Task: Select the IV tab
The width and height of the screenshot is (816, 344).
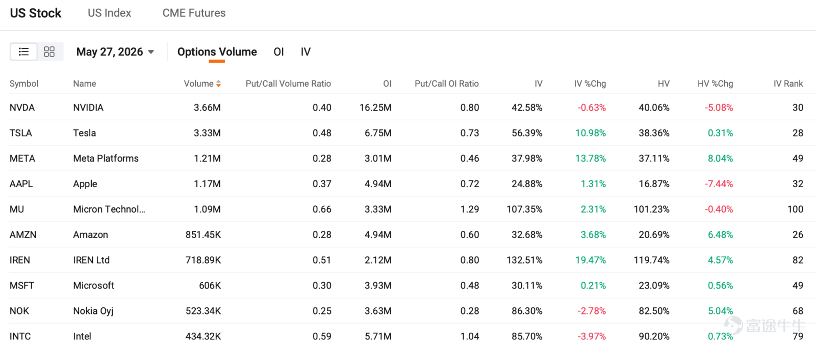Action: coord(305,52)
